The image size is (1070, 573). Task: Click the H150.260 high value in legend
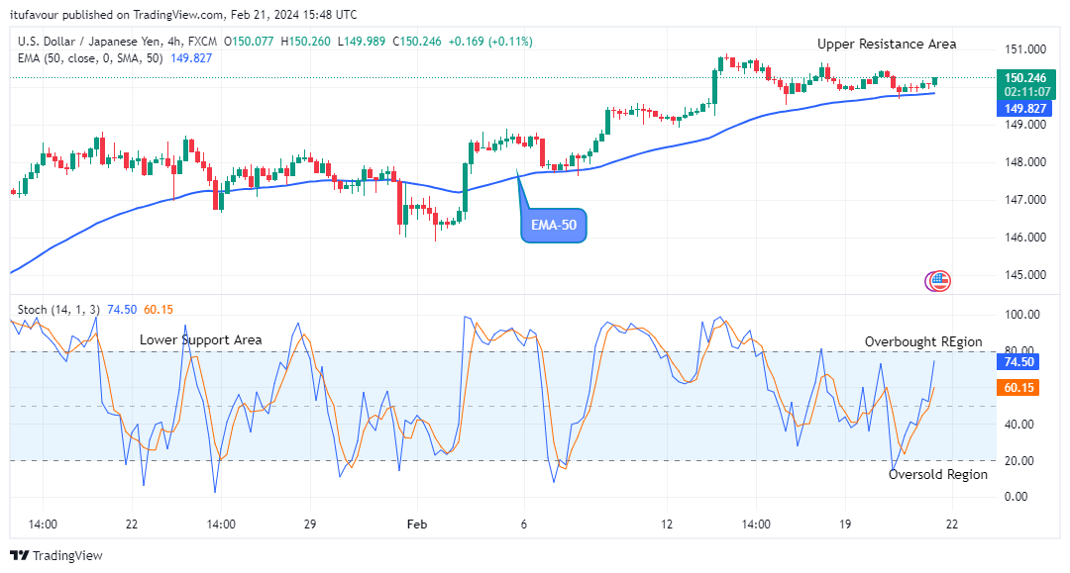305,41
